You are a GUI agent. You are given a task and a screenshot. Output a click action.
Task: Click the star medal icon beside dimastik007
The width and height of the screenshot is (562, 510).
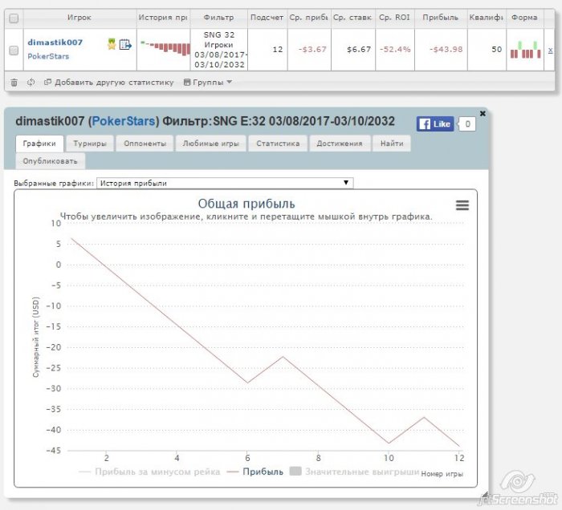(x=112, y=44)
